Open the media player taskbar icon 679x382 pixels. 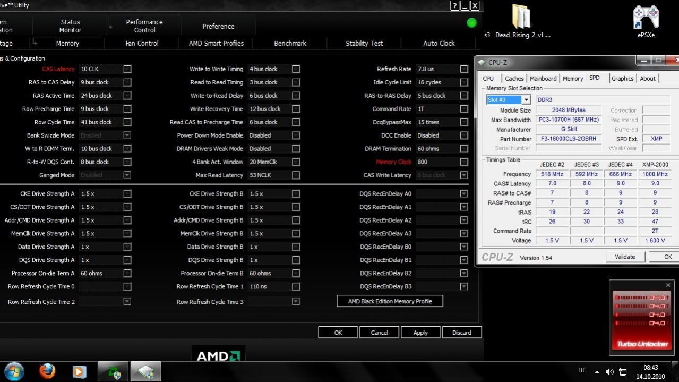point(80,371)
